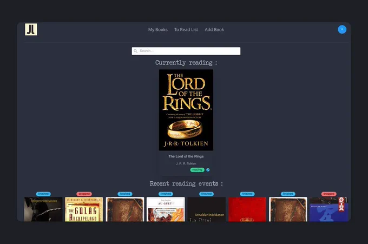Click the green reading status badge
The width and height of the screenshot is (368, 244).
coord(197,170)
